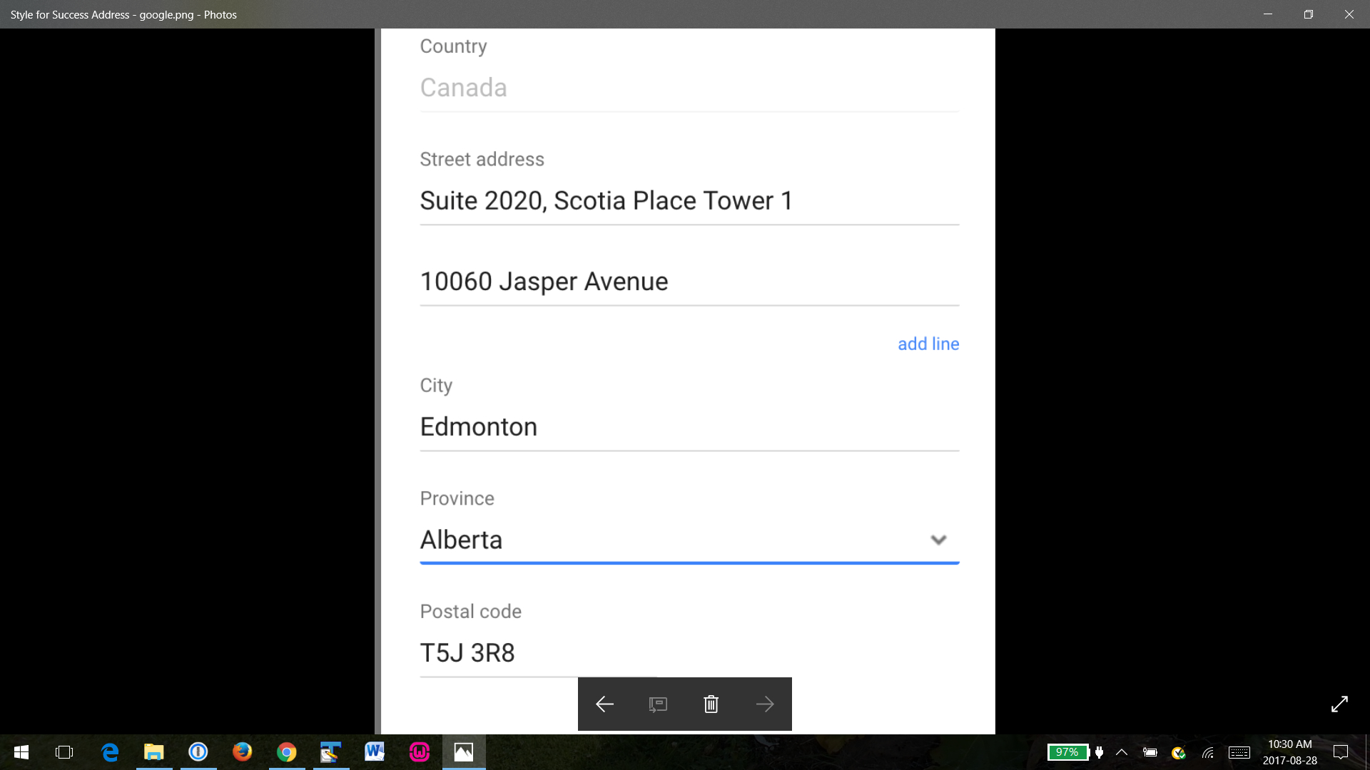
Task: Open Microsoft Edge from taskbar
Action: 110,752
